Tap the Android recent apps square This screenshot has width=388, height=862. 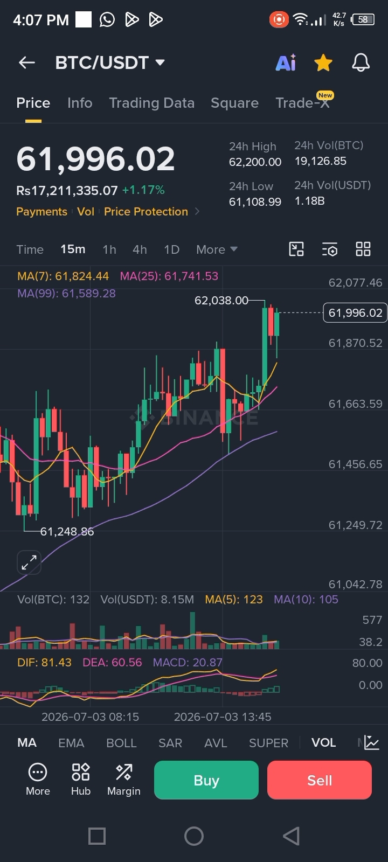[97, 836]
